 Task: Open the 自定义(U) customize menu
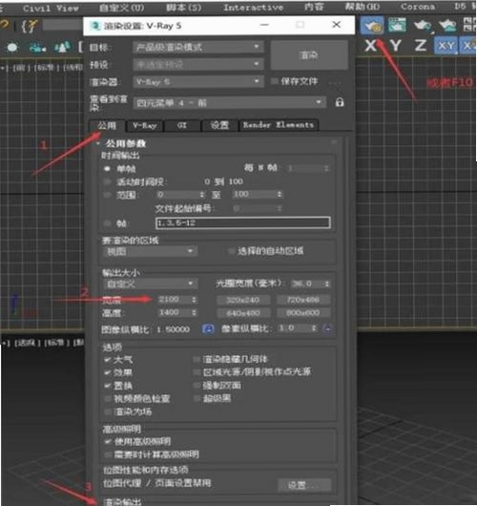pos(121,8)
